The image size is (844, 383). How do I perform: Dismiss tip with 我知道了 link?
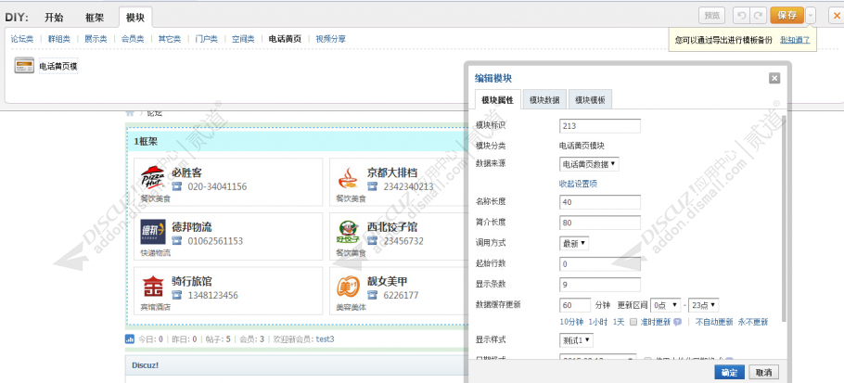(x=795, y=41)
